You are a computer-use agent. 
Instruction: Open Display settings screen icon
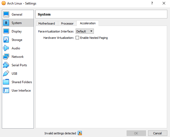click(6, 31)
